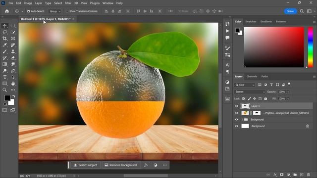Delete the selected layer with trash icon
Screen dimensions: 317x178
pyautogui.click(x=308, y=175)
